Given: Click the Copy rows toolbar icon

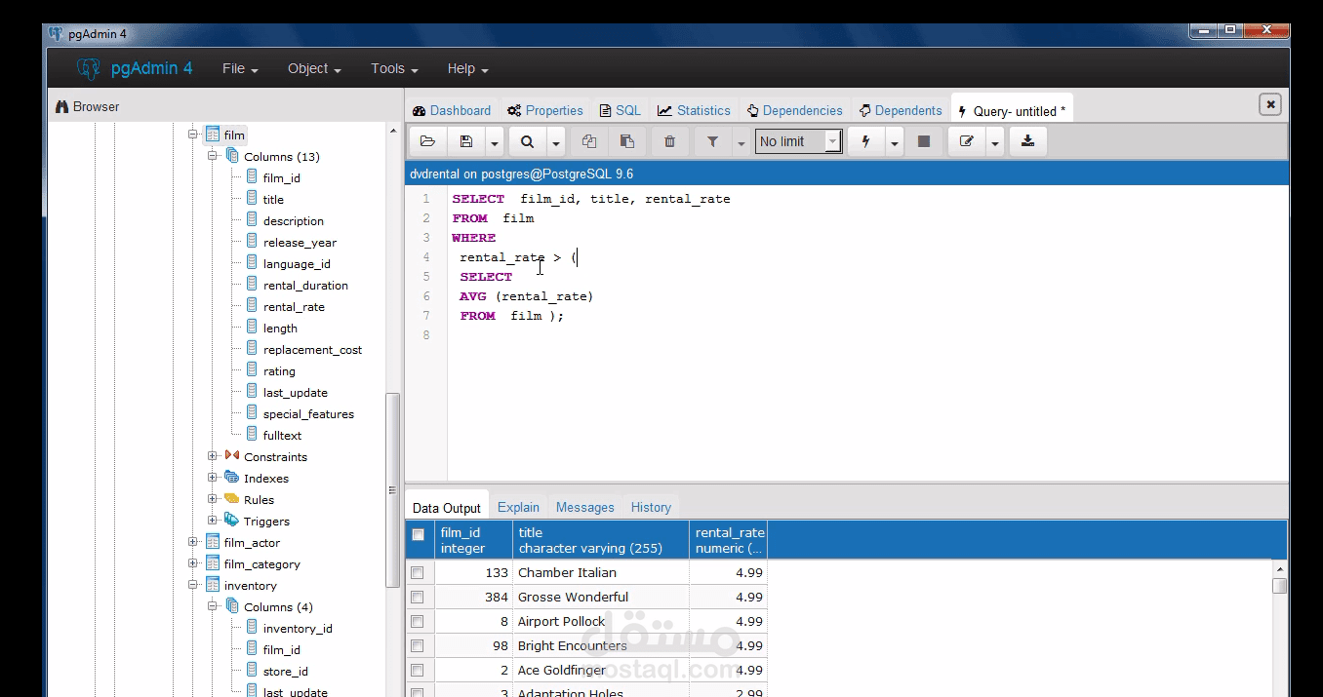Looking at the screenshot, I should point(588,141).
